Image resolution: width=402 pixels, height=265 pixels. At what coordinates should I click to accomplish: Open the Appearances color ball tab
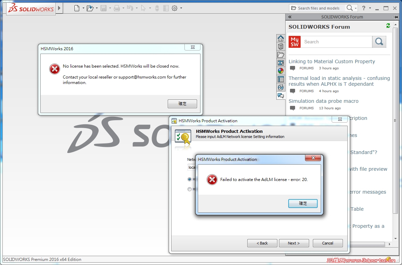(281, 71)
